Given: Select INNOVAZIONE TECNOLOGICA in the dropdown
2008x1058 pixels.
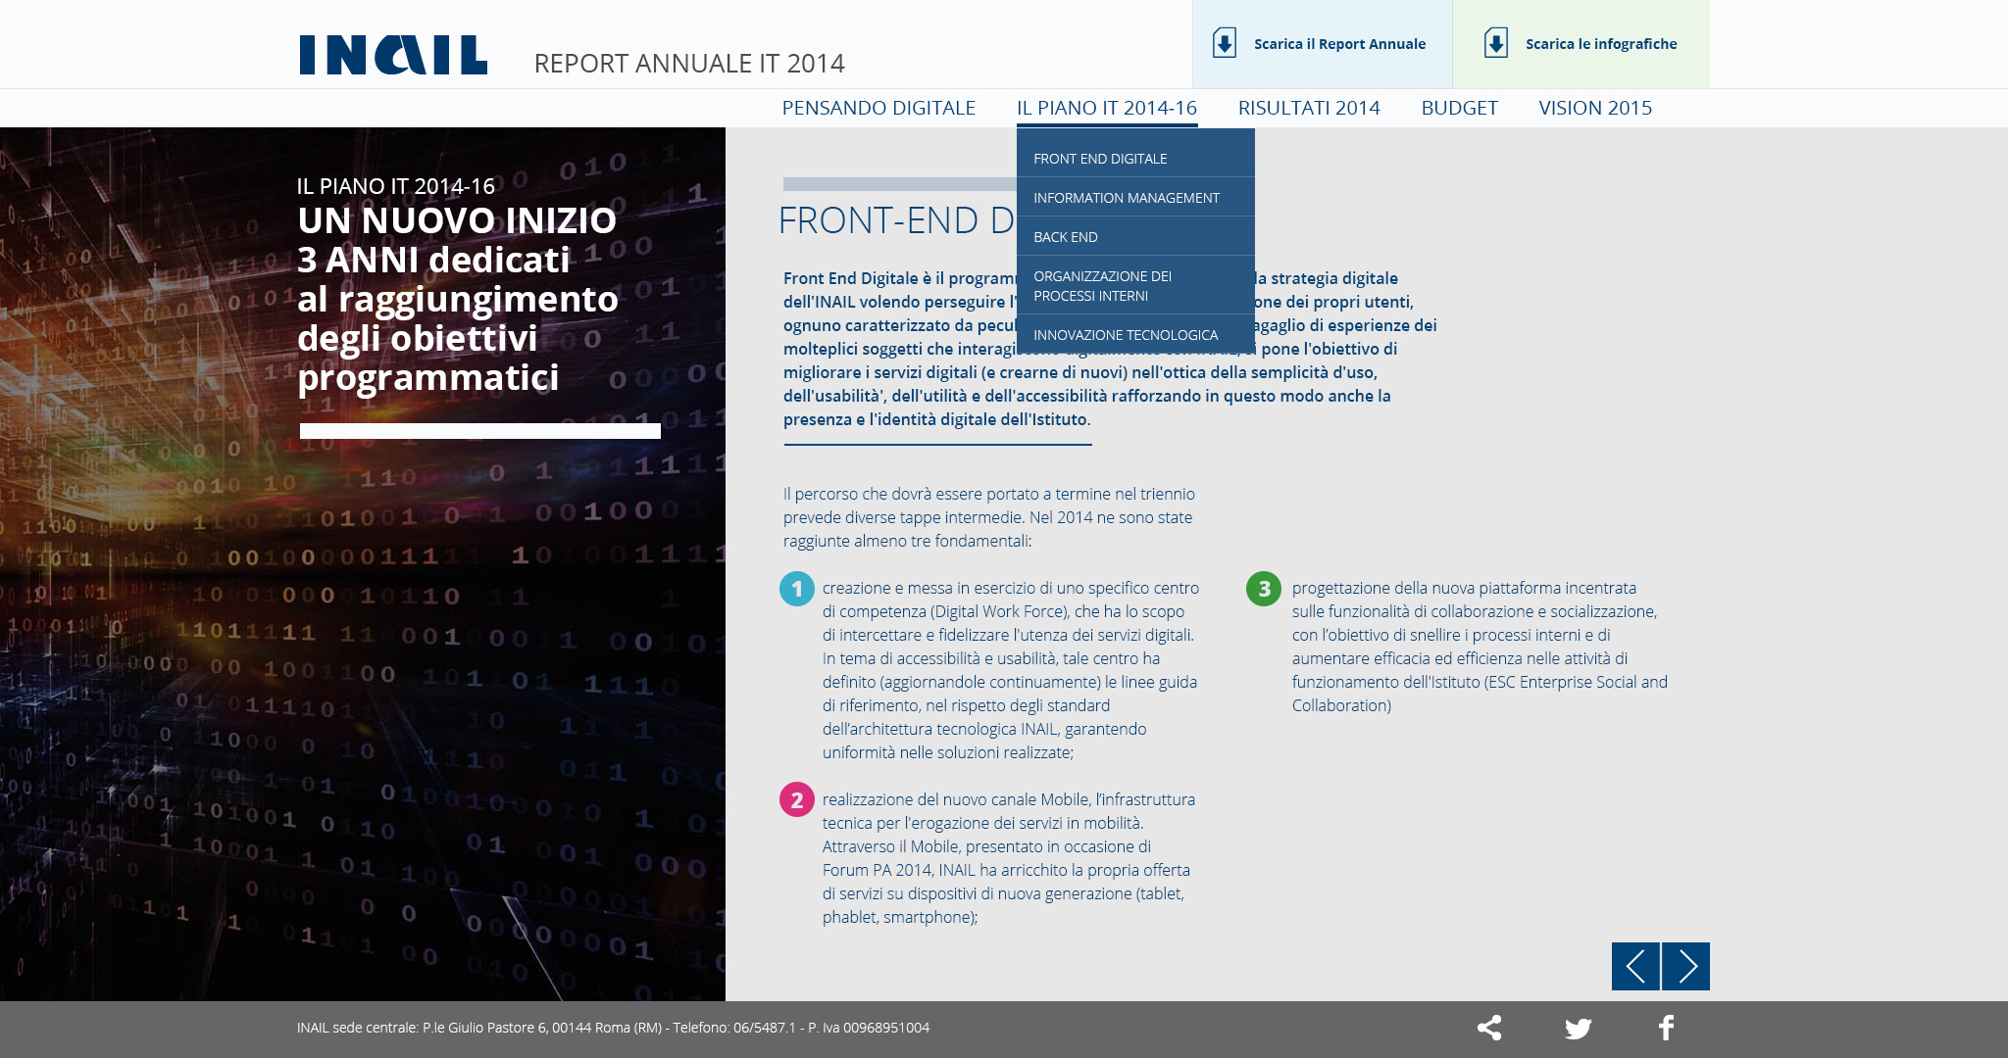Looking at the screenshot, I should pos(1135,334).
